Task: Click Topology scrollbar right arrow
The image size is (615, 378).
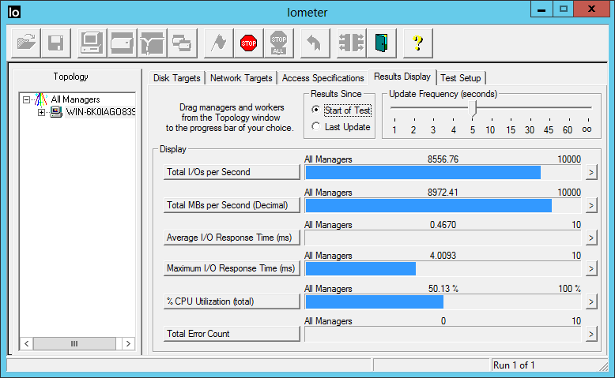Action: 128,344
